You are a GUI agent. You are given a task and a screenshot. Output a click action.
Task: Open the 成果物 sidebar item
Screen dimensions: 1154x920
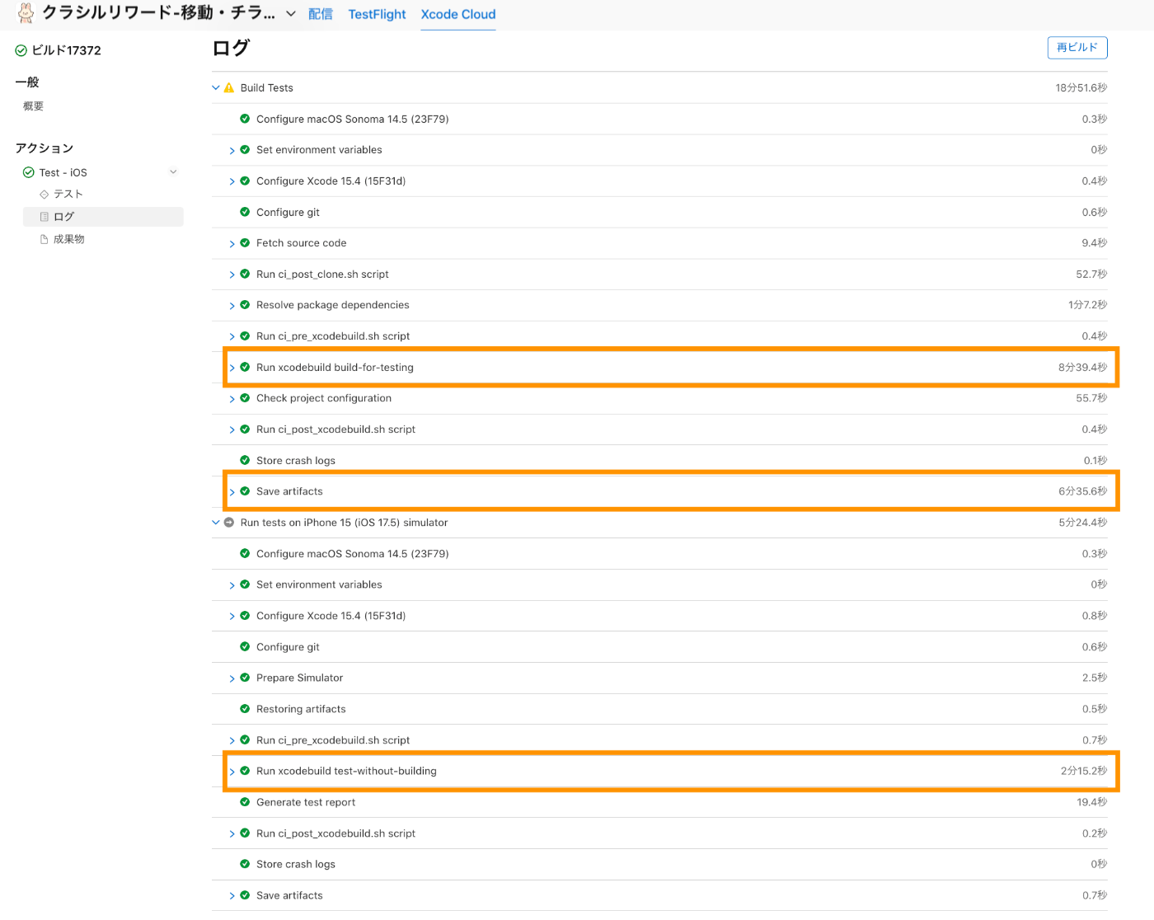(69, 239)
